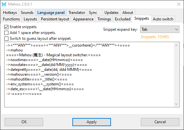Select the Snippets tab
184x130 pixels.
click(x=141, y=18)
